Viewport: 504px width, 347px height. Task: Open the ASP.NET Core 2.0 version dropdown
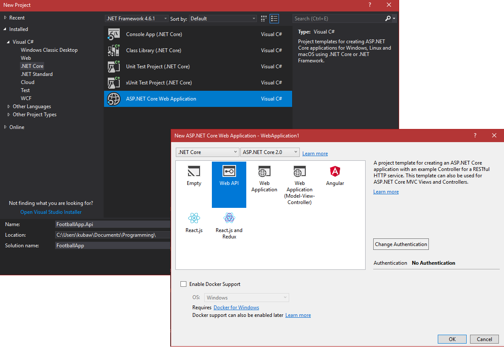270,152
